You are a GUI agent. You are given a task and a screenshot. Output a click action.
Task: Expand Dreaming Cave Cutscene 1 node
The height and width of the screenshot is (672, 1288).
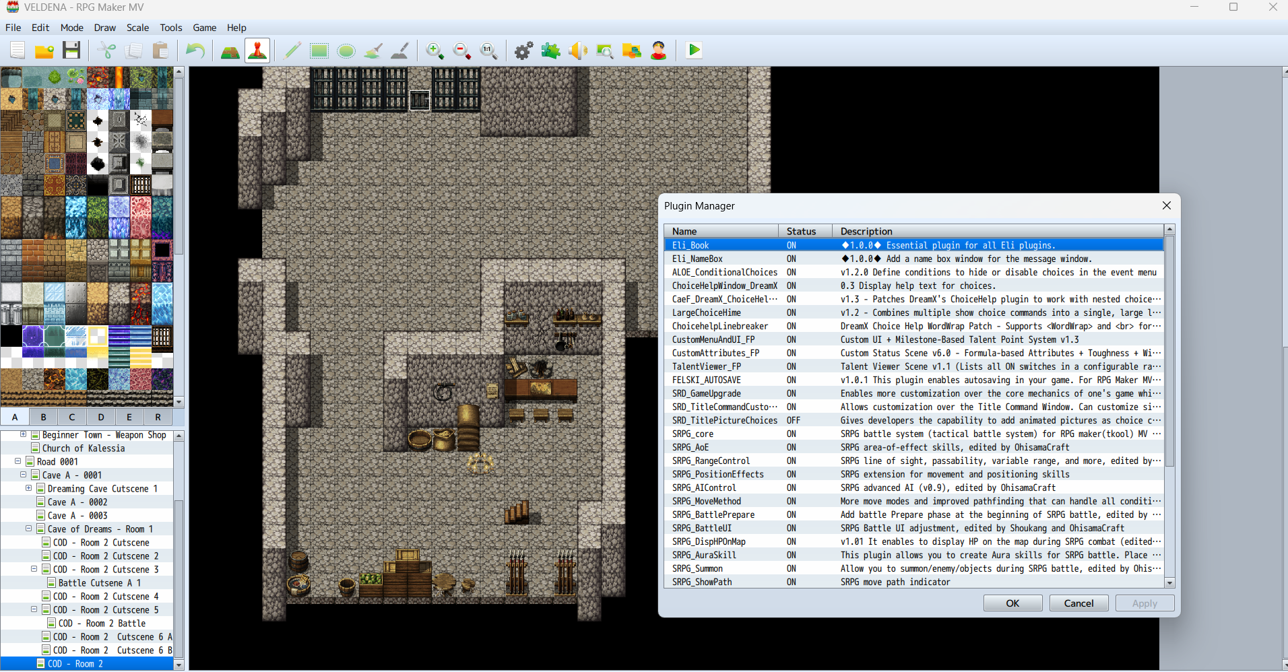[x=29, y=488]
